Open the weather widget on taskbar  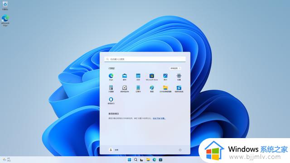click(7, 160)
